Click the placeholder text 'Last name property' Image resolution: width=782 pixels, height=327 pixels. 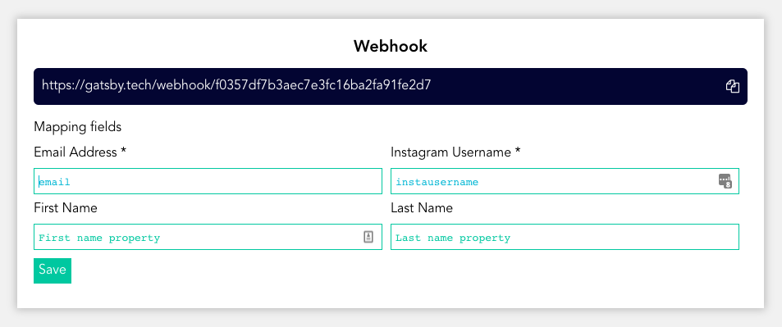tap(453, 238)
